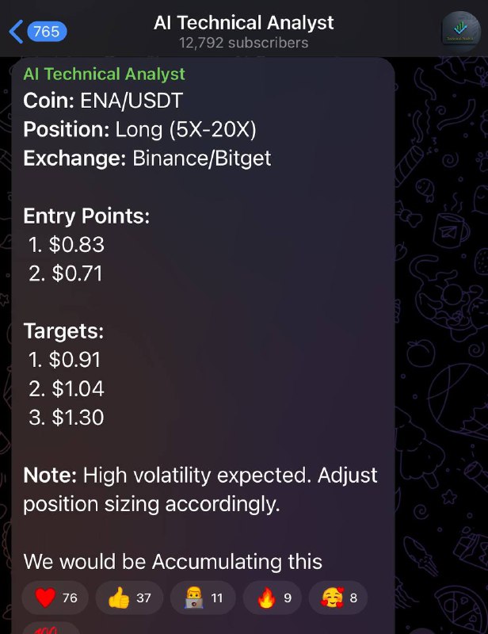This screenshot has width=488, height=634.
Task: Tap the second entry point $0.71
Action: (x=66, y=273)
